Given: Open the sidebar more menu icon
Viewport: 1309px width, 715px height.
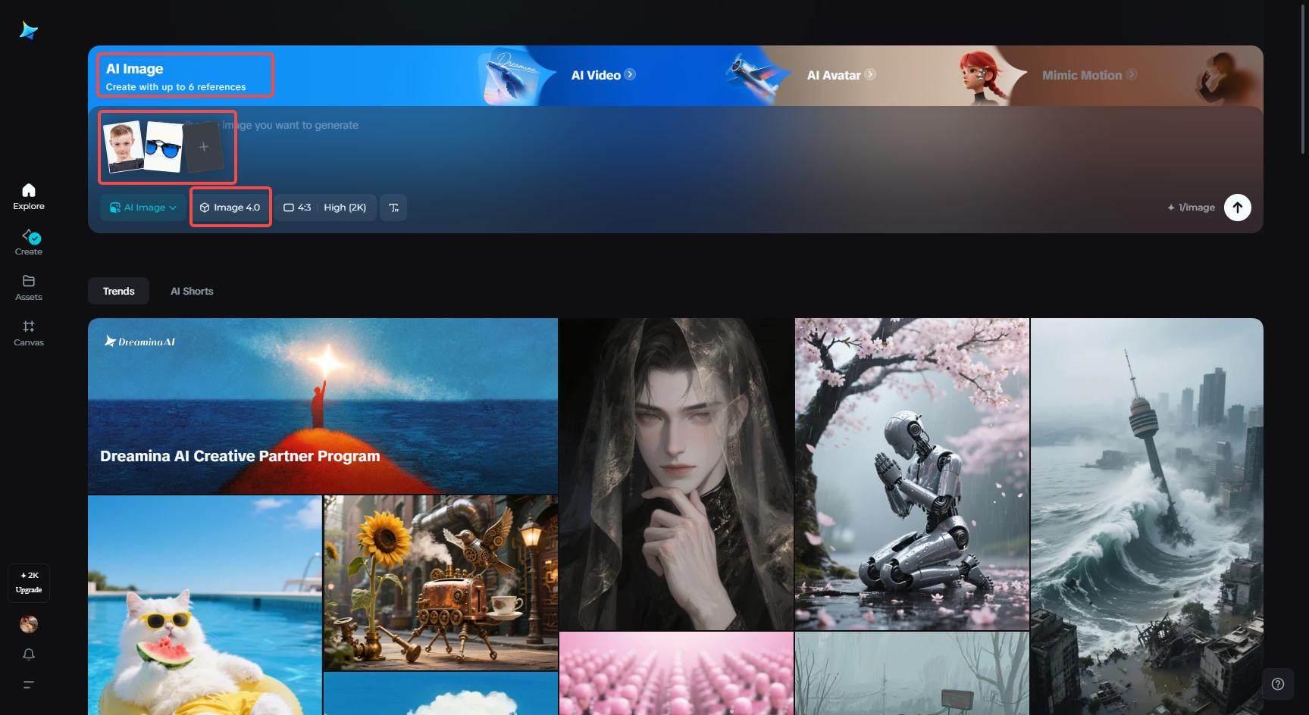Looking at the screenshot, I should (x=29, y=685).
